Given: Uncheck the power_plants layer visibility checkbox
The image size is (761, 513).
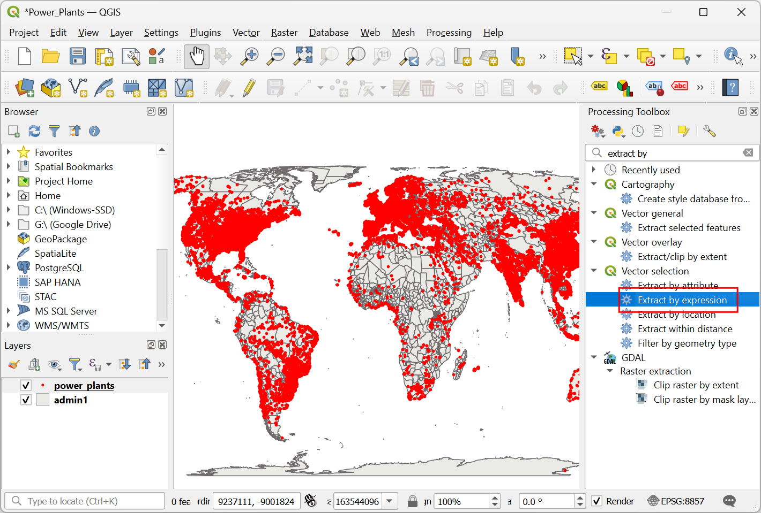Looking at the screenshot, I should 26,385.
